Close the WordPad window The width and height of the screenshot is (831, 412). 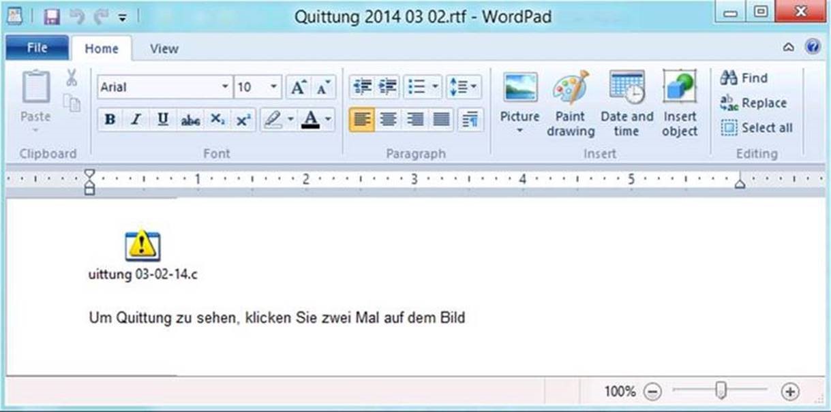click(x=799, y=12)
